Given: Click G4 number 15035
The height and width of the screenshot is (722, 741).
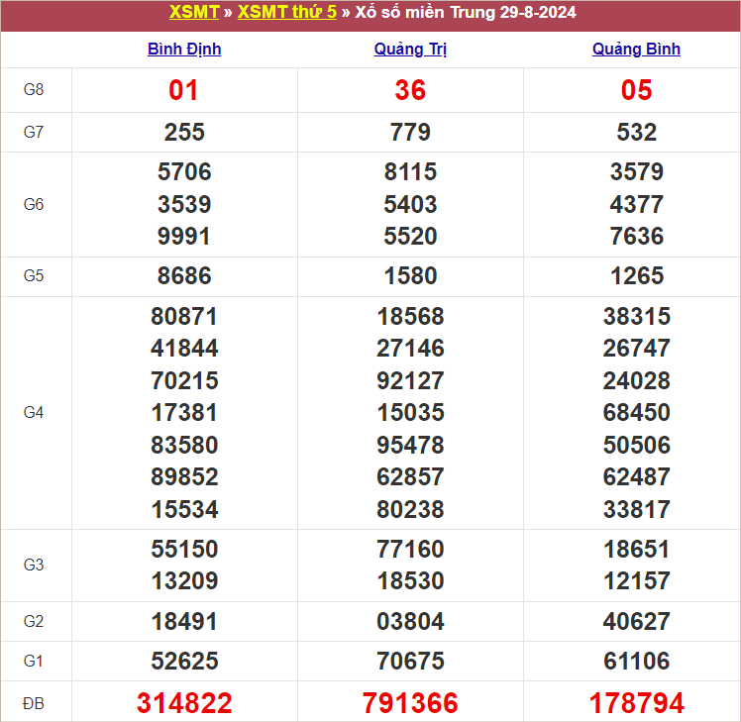Looking at the screenshot, I should (x=410, y=413).
